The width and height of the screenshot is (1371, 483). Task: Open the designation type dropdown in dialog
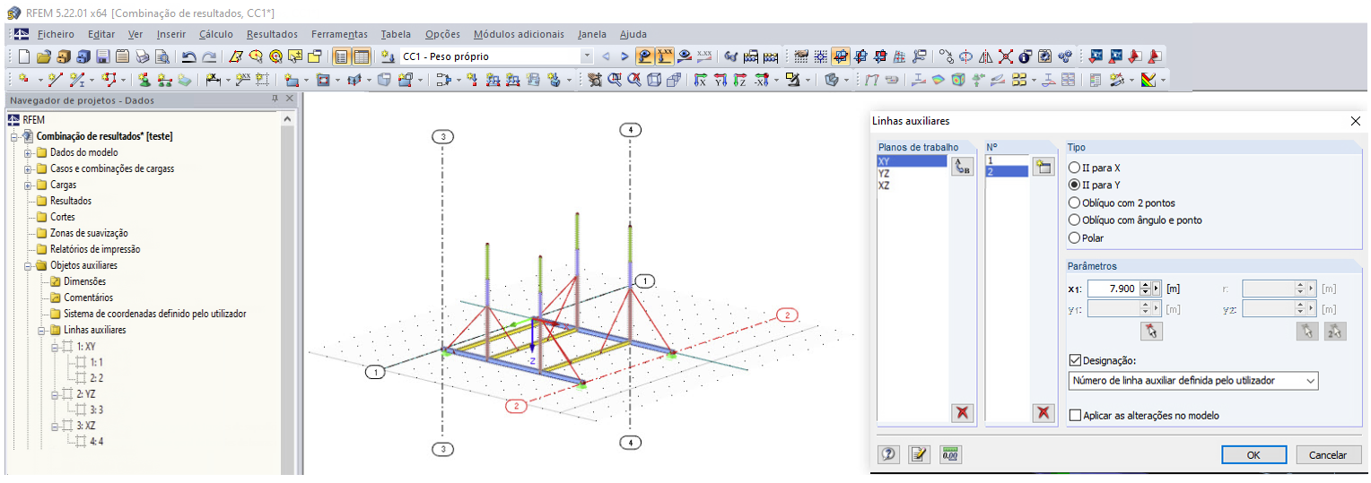(x=1311, y=381)
